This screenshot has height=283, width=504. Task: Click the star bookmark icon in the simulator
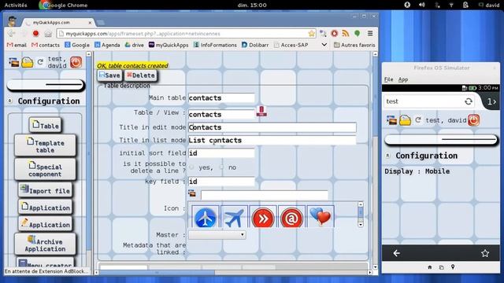pos(485,253)
